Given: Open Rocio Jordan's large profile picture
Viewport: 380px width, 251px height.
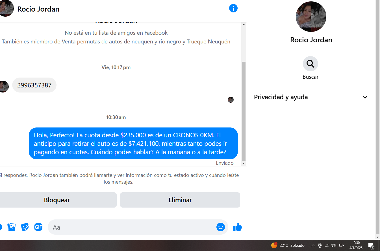Looking at the screenshot, I should click(311, 17).
